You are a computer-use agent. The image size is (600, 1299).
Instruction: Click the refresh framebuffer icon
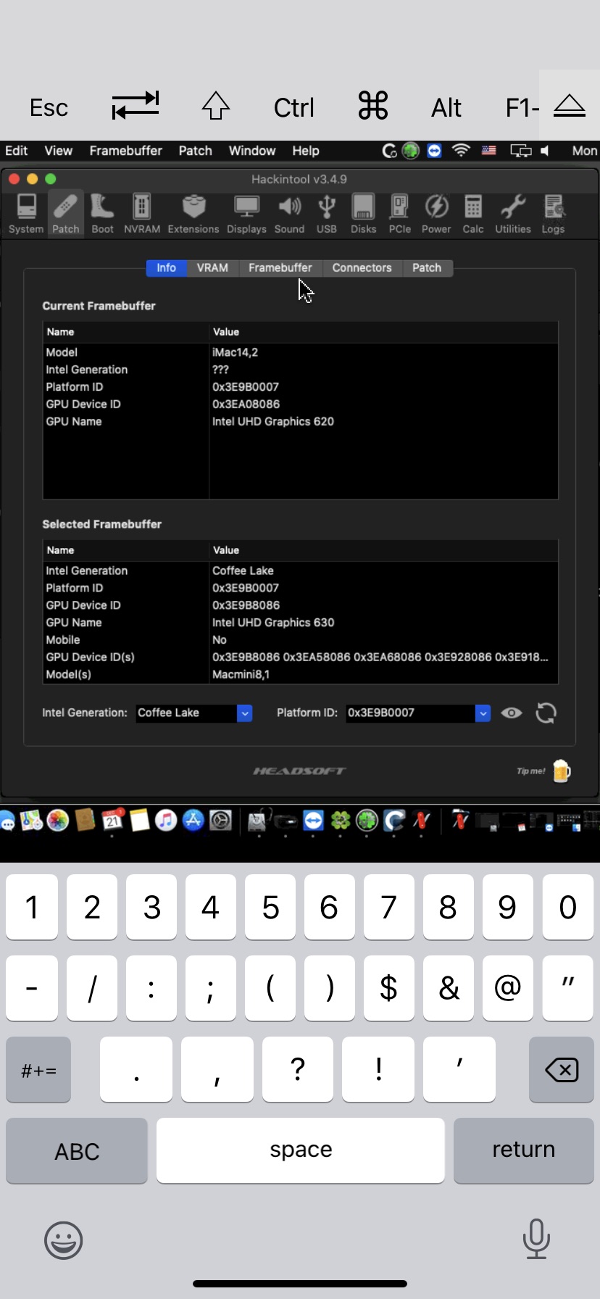click(x=546, y=713)
